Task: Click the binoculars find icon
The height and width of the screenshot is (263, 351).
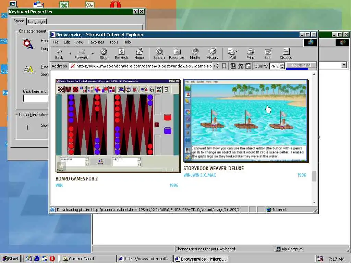Action: click(x=240, y=66)
